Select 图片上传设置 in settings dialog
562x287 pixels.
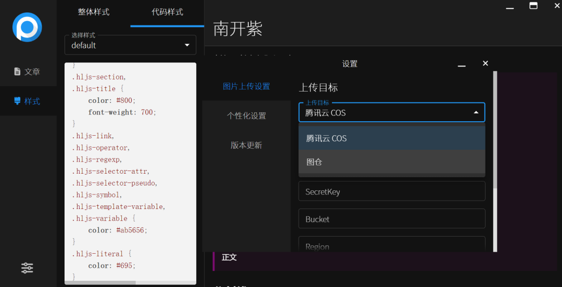click(x=246, y=86)
